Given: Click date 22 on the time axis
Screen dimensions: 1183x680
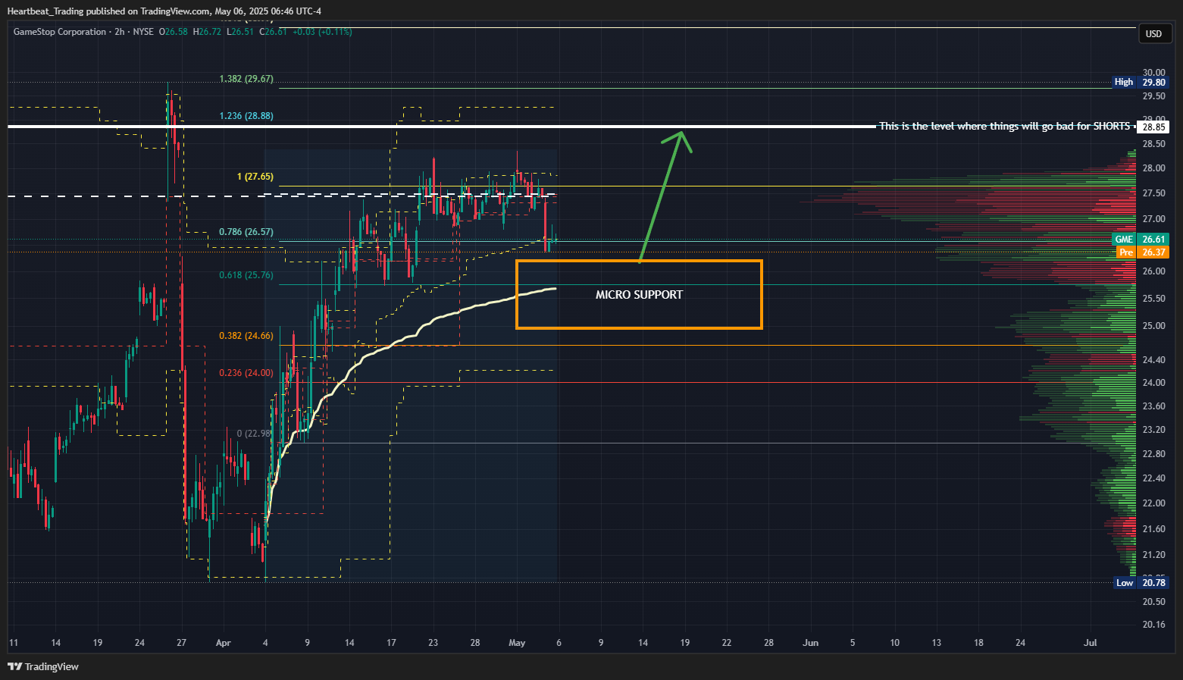Looking at the screenshot, I should (x=727, y=643).
